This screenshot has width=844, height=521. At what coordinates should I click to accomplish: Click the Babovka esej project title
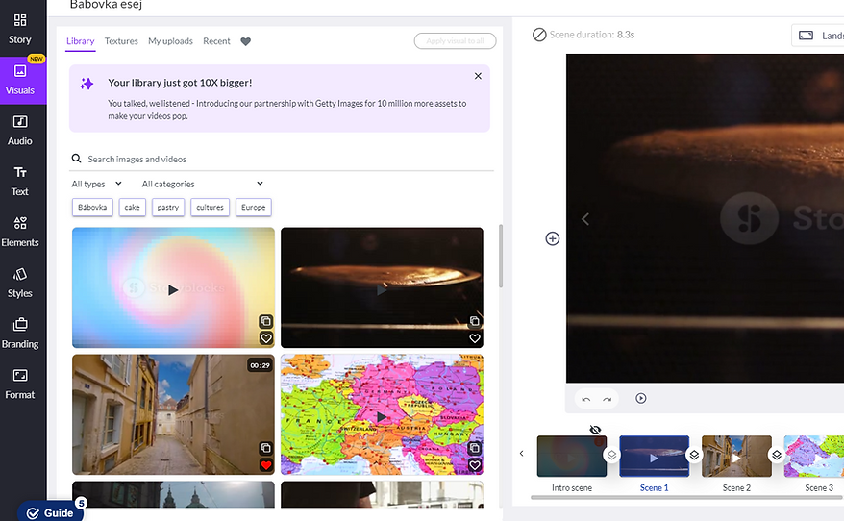coord(106,5)
